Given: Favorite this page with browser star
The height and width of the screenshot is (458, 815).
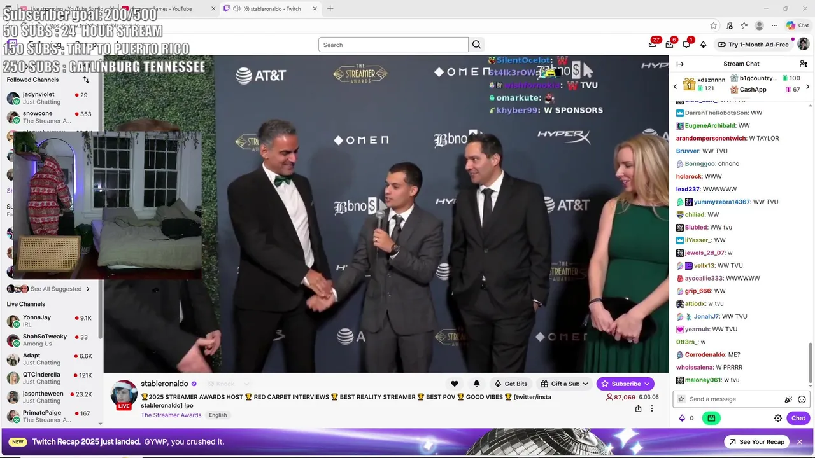Looking at the screenshot, I should coord(714,25).
